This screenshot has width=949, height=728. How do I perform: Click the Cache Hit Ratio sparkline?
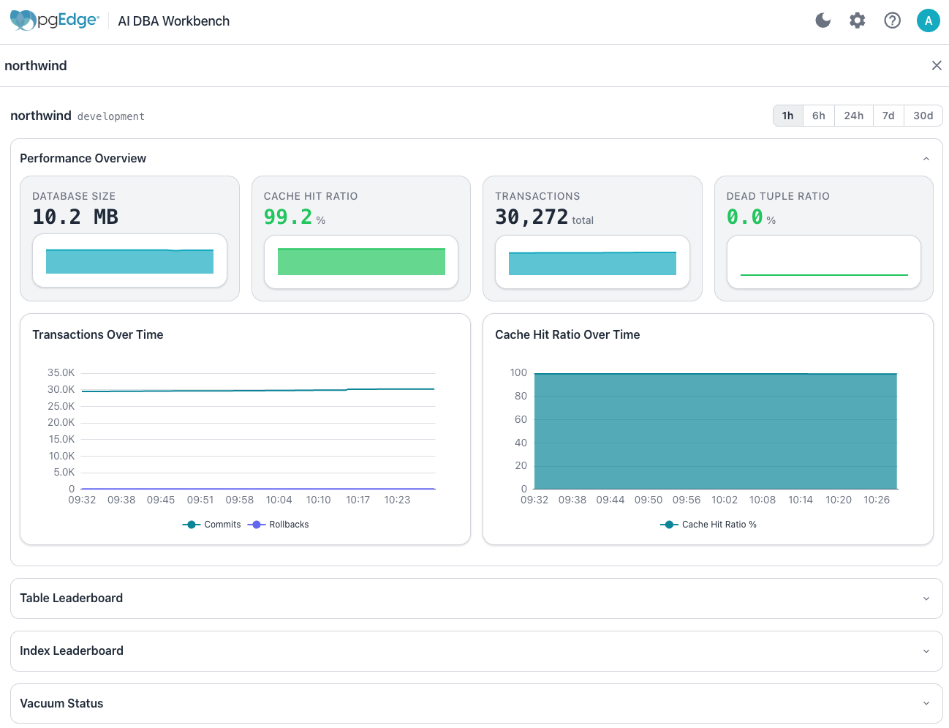point(361,261)
